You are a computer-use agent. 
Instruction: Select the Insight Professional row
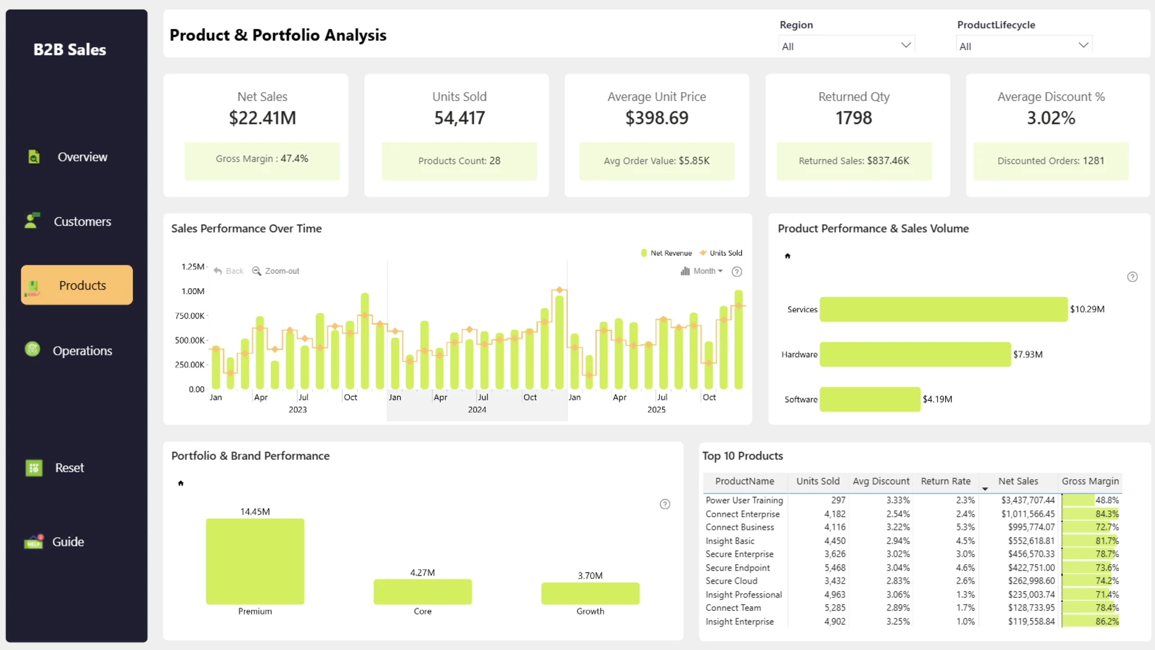(x=912, y=595)
